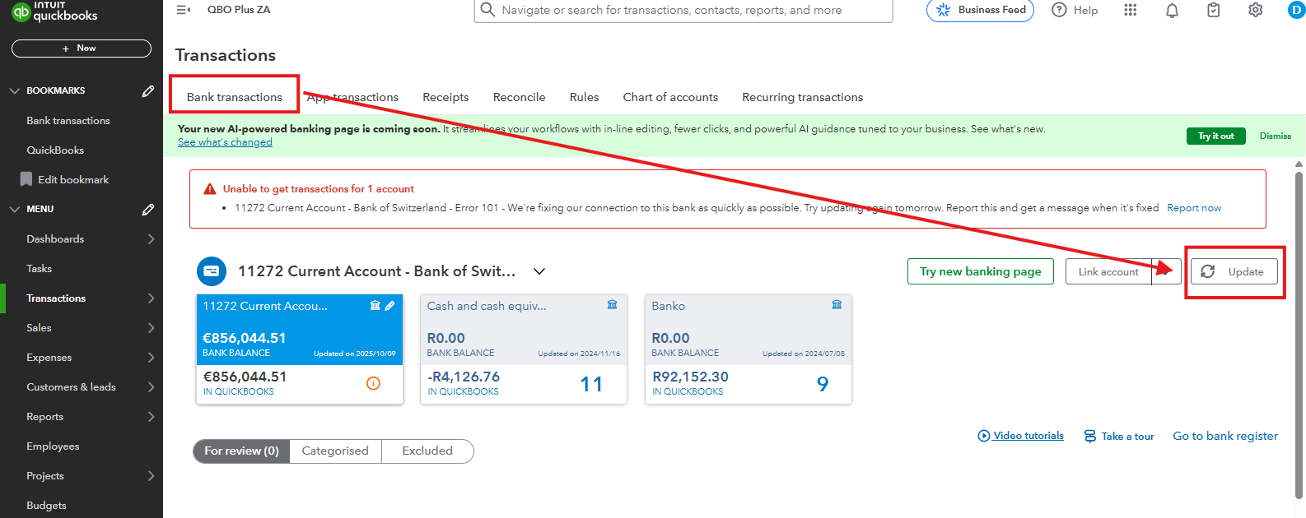
Task: Open the user profile avatar D
Action: point(1296,10)
